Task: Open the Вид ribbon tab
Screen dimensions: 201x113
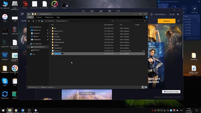Action: 58,17
